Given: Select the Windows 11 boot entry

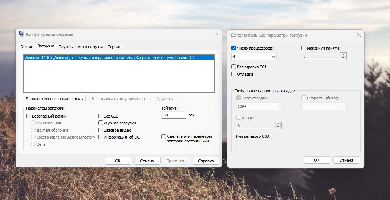Looking at the screenshot, I should pos(119,58).
